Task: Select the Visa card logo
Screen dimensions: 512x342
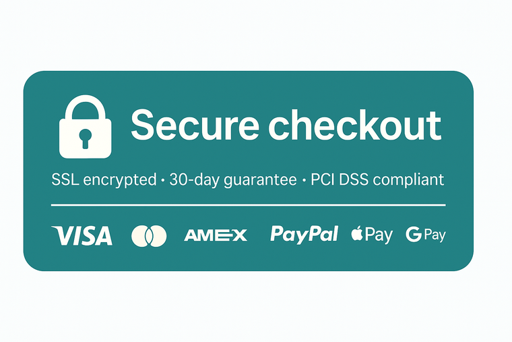Action: point(82,235)
